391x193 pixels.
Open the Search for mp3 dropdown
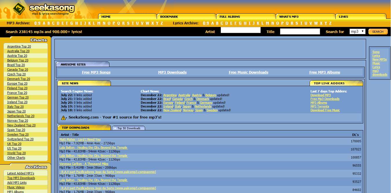357,32
